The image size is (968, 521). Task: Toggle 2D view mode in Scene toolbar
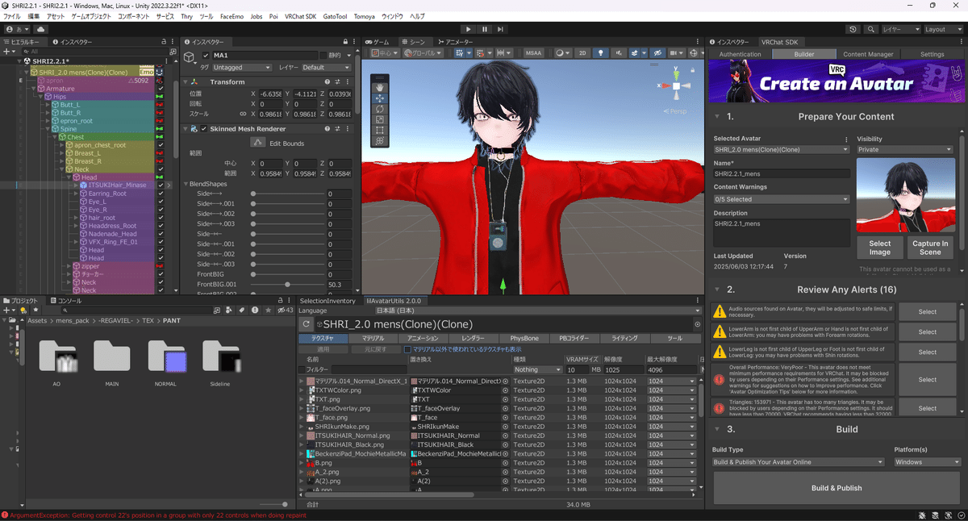581,52
